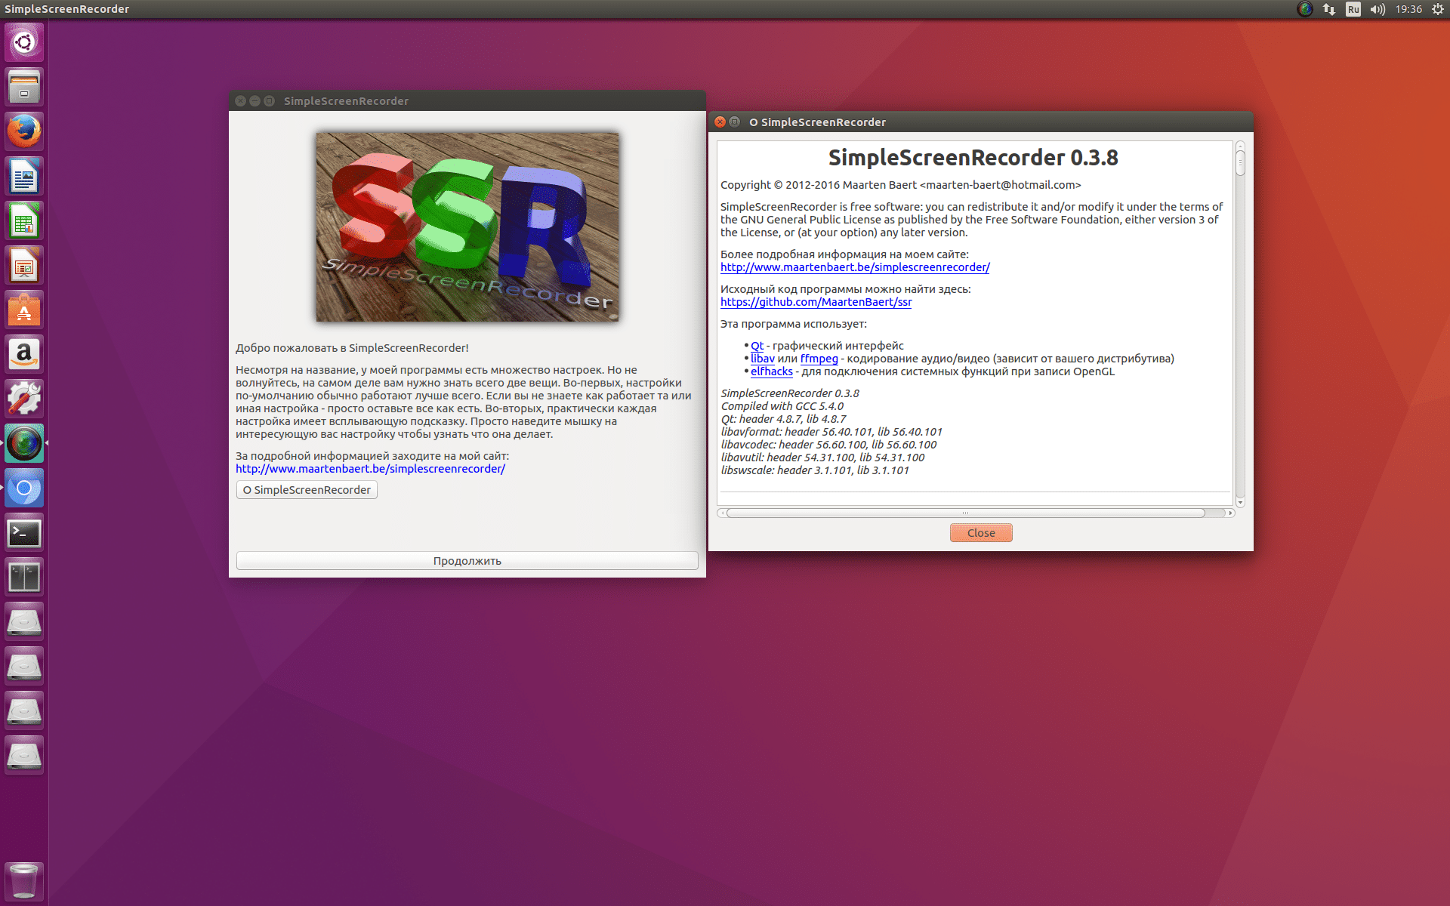Follow the Qt link
This screenshot has width=1450, height=906.
(x=757, y=346)
